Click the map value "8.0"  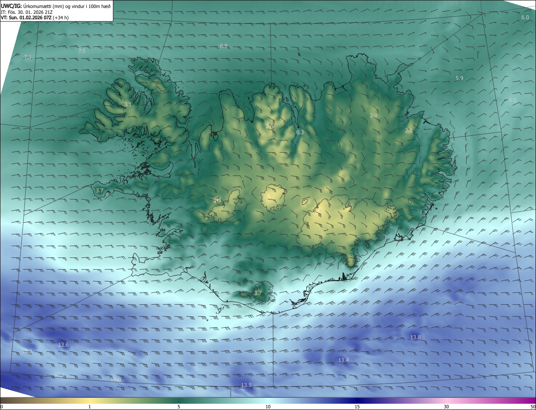(513, 100)
